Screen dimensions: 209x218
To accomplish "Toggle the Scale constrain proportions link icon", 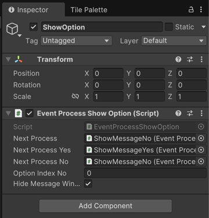I will coord(75,96).
